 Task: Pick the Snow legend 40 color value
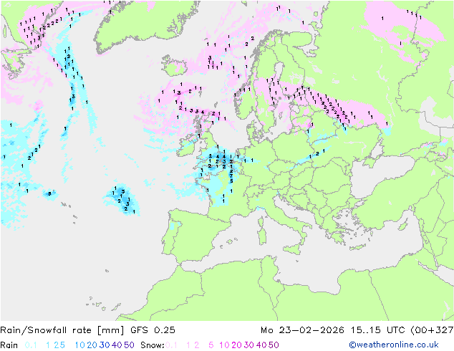coord(261,345)
